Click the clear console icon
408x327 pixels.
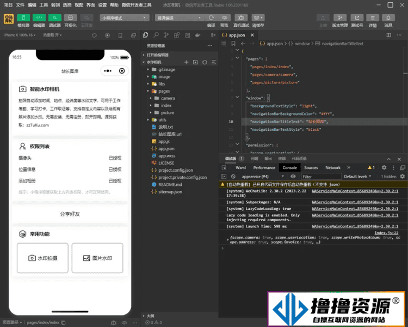pos(233,177)
